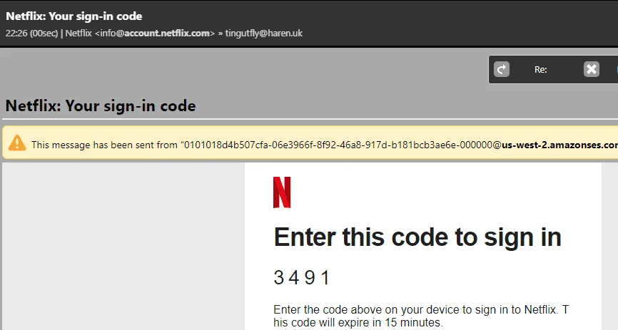Click sender address info@account.netflix.com
Image resolution: width=618 pixels, height=330 pixels.
[x=156, y=33]
